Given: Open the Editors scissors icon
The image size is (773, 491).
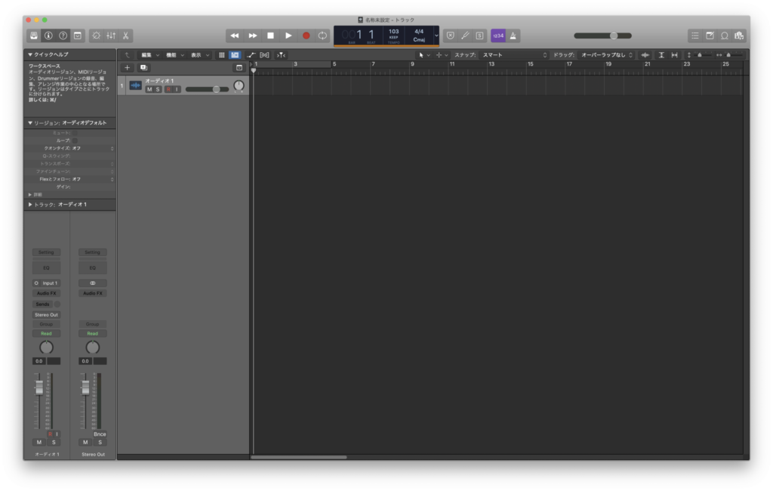Looking at the screenshot, I should point(126,36).
